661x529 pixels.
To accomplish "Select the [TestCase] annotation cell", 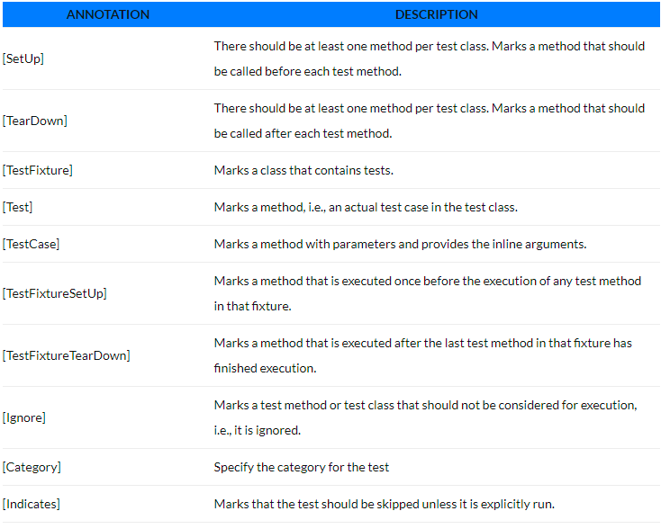I will click(32, 244).
